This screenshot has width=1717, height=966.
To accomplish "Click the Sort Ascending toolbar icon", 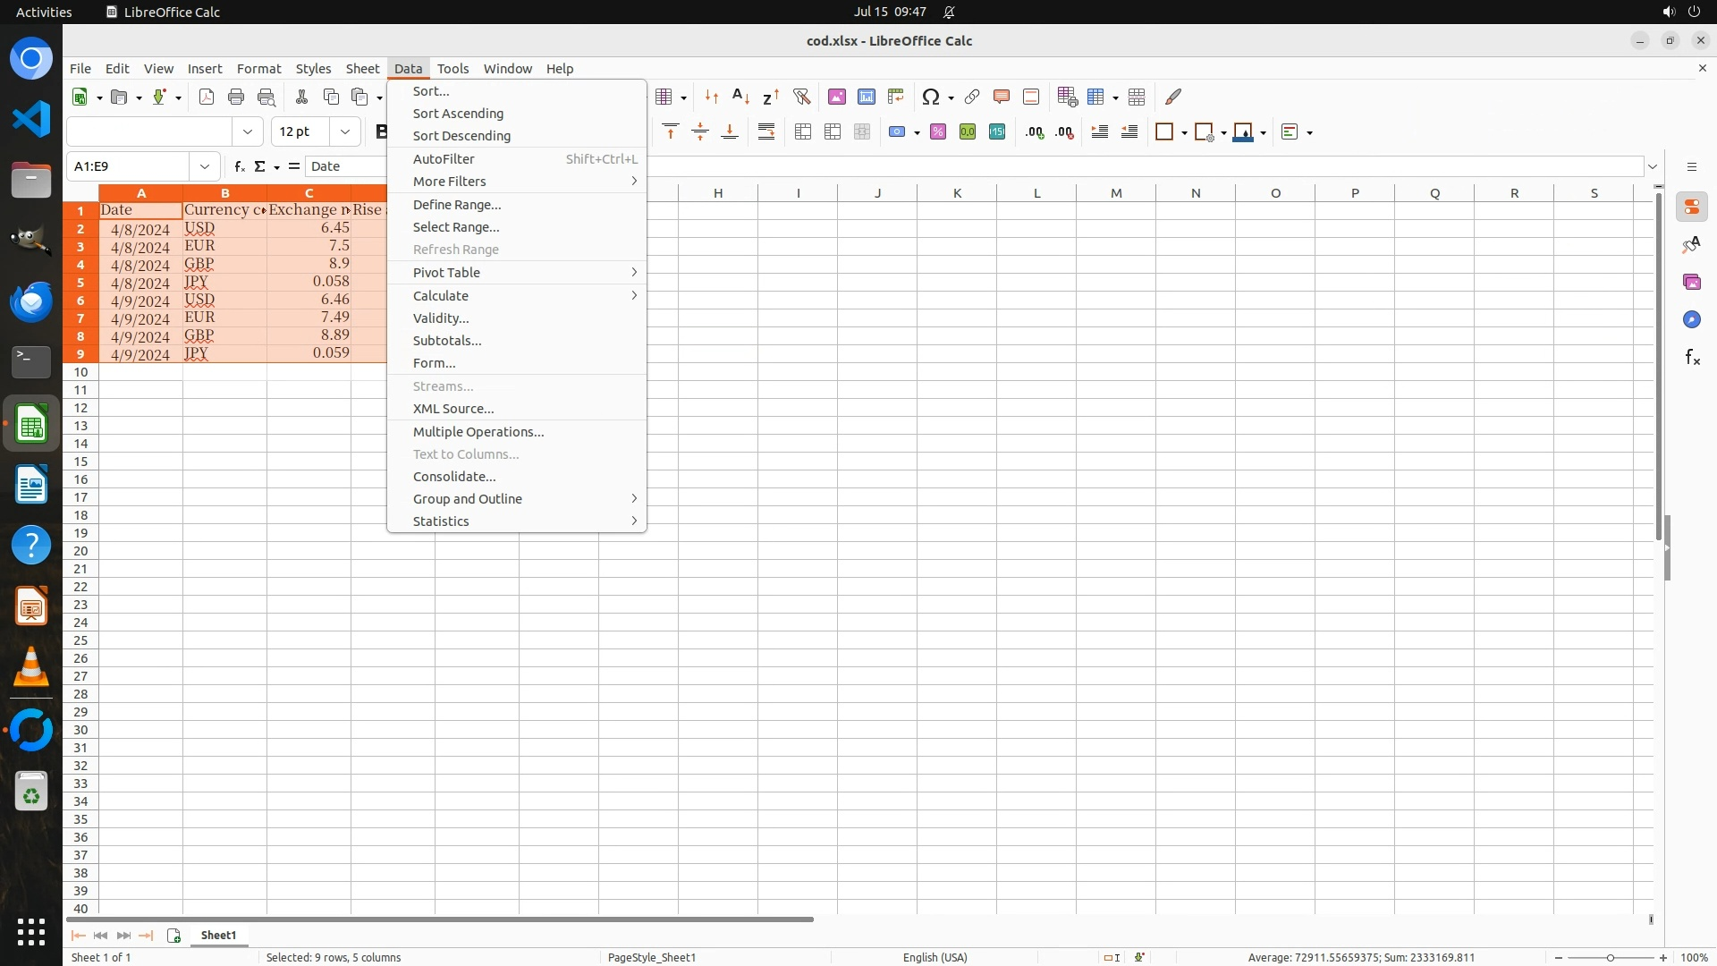I will (740, 97).
